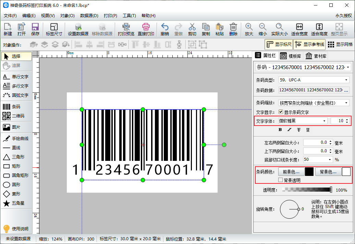Viewport: 355px width, 244px height.
Task: Select the 三角形 triangle tool
Action: pos(16,157)
